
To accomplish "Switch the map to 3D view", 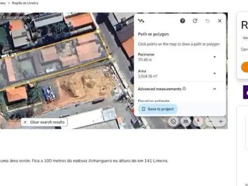I will [185, 121].
